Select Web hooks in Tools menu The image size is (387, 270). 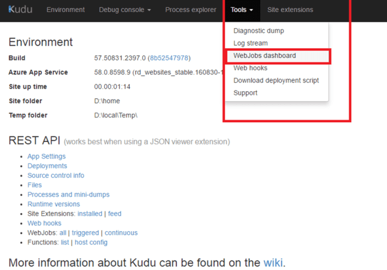[x=250, y=68]
